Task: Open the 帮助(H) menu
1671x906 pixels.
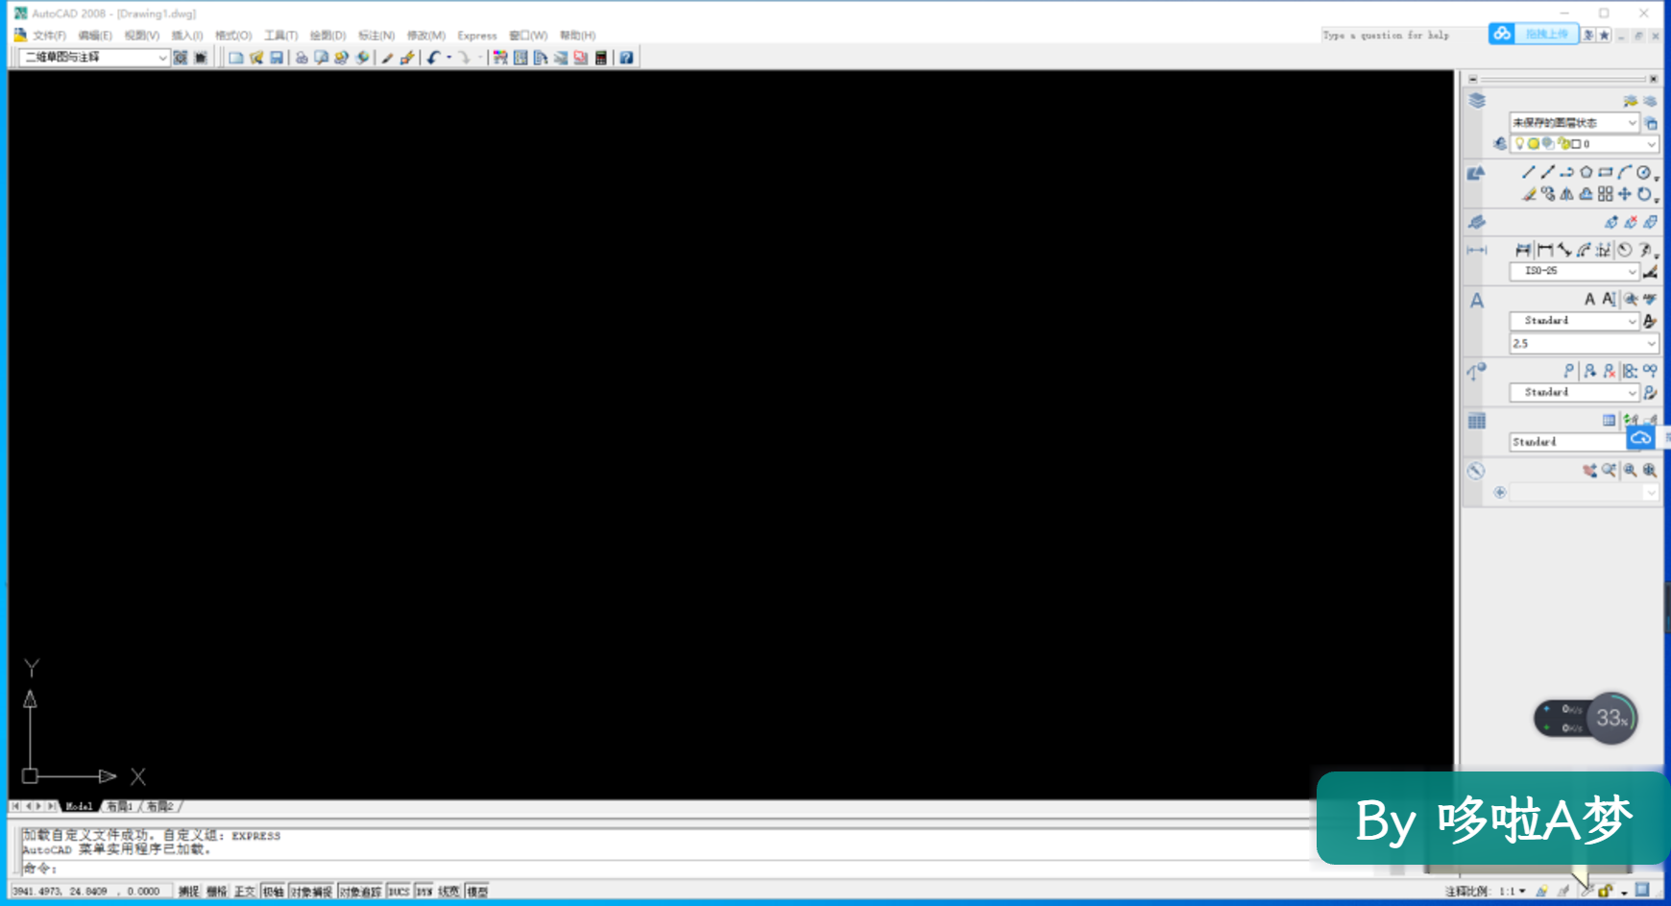Action: coord(577,36)
